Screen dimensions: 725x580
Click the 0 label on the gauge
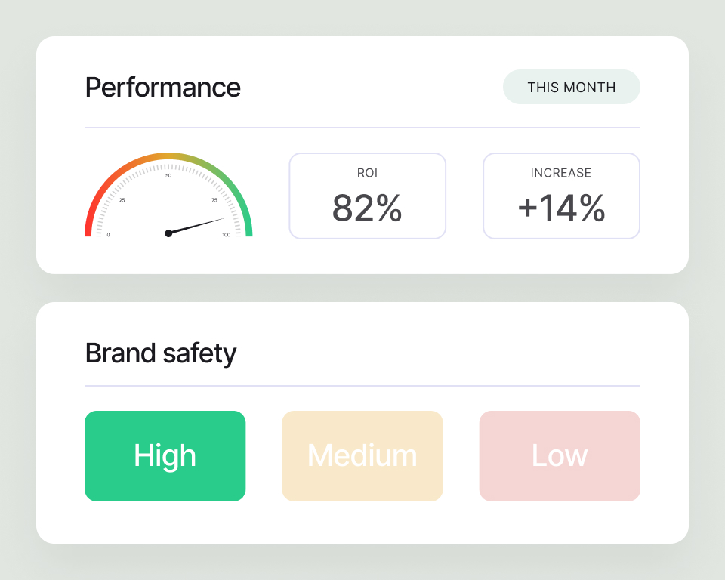pos(108,235)
